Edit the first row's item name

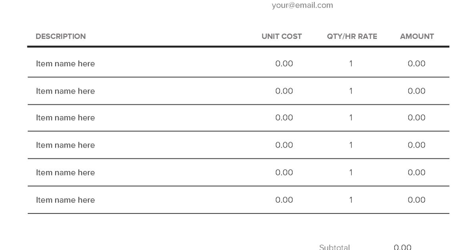[x=65, y=64]
